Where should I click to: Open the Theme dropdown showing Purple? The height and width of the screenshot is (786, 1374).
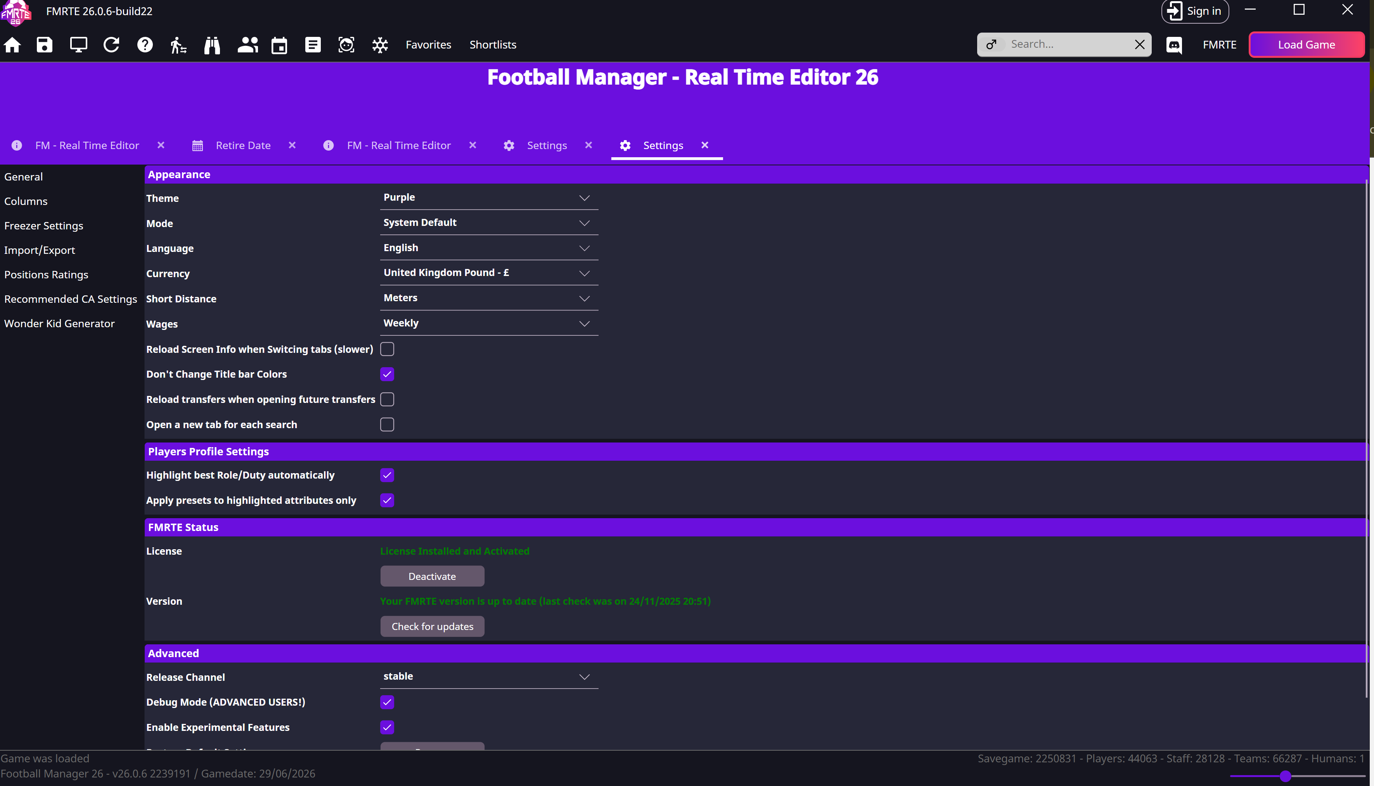click(489, 198)
